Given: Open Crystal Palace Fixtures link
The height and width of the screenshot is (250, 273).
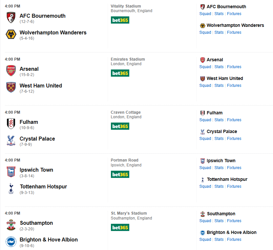Looking at the screenshot, I should click(x=234, y=139).
